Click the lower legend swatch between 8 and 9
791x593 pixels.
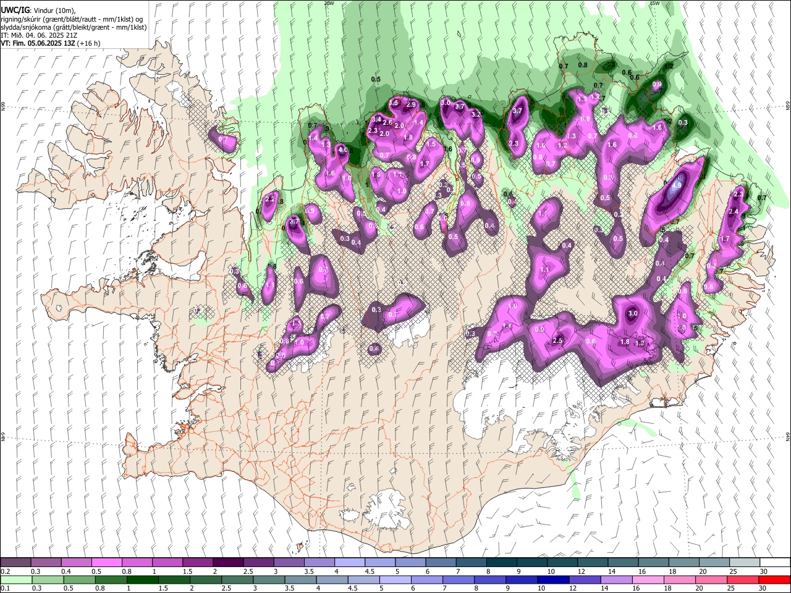(x=490, y=579)
